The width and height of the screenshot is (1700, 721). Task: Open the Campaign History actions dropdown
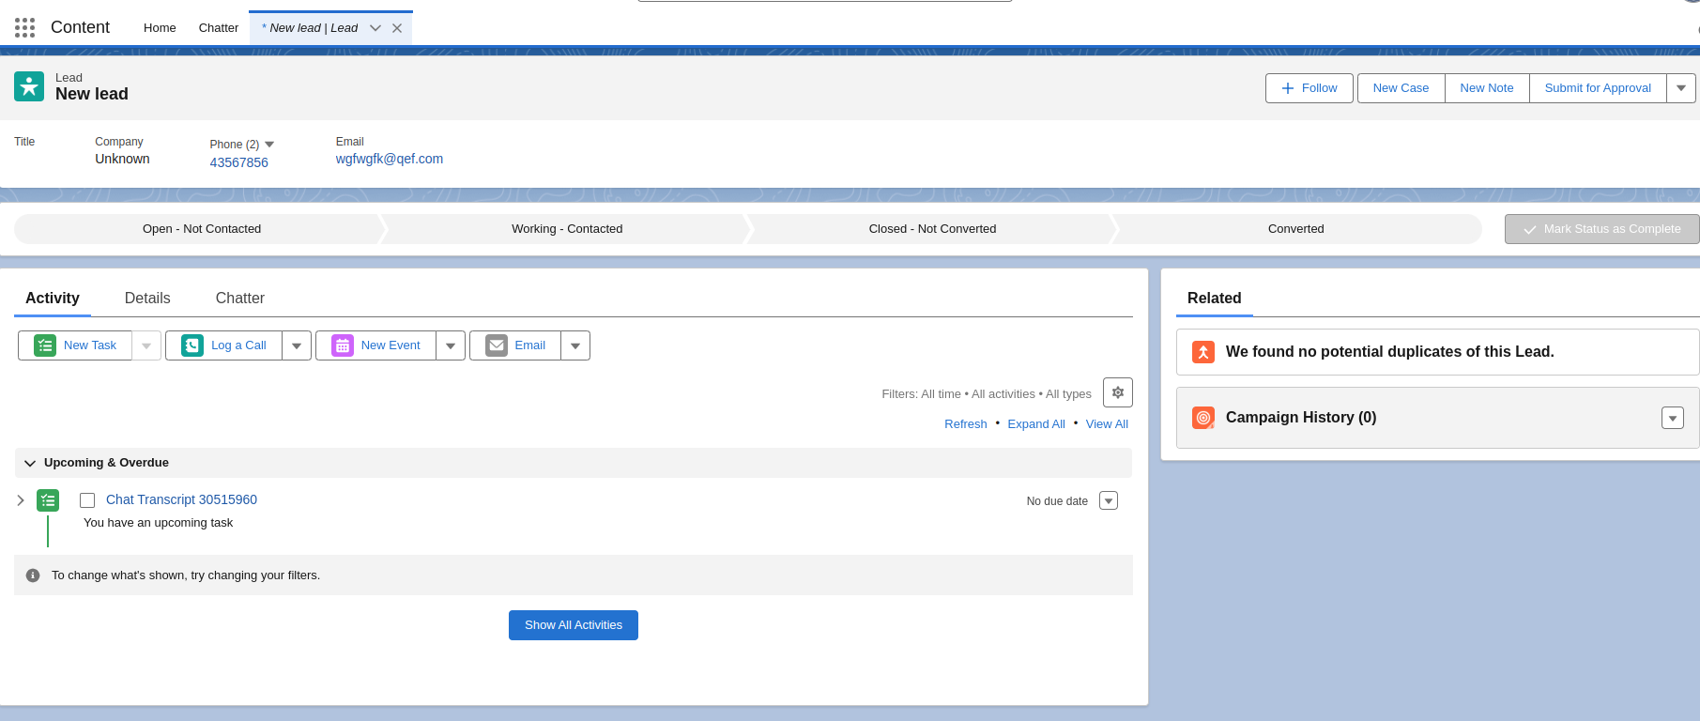pyautogui.click(x=1672, y=418)
